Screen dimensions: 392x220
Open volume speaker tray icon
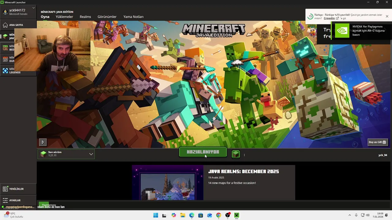click(367, 215)
